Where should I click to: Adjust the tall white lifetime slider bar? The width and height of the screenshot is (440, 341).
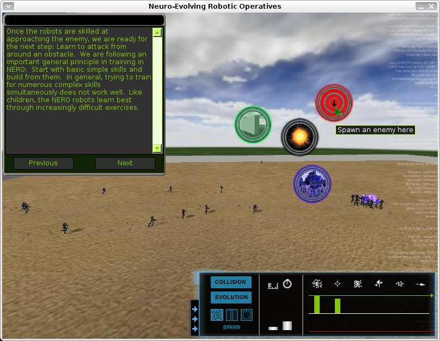coord(287,326)
